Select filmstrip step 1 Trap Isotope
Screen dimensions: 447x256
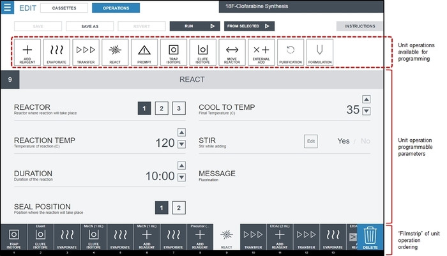pos(13,239)
